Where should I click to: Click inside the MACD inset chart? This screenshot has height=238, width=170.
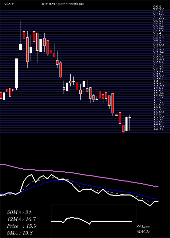pyautogui.click(x=93, y=221)
